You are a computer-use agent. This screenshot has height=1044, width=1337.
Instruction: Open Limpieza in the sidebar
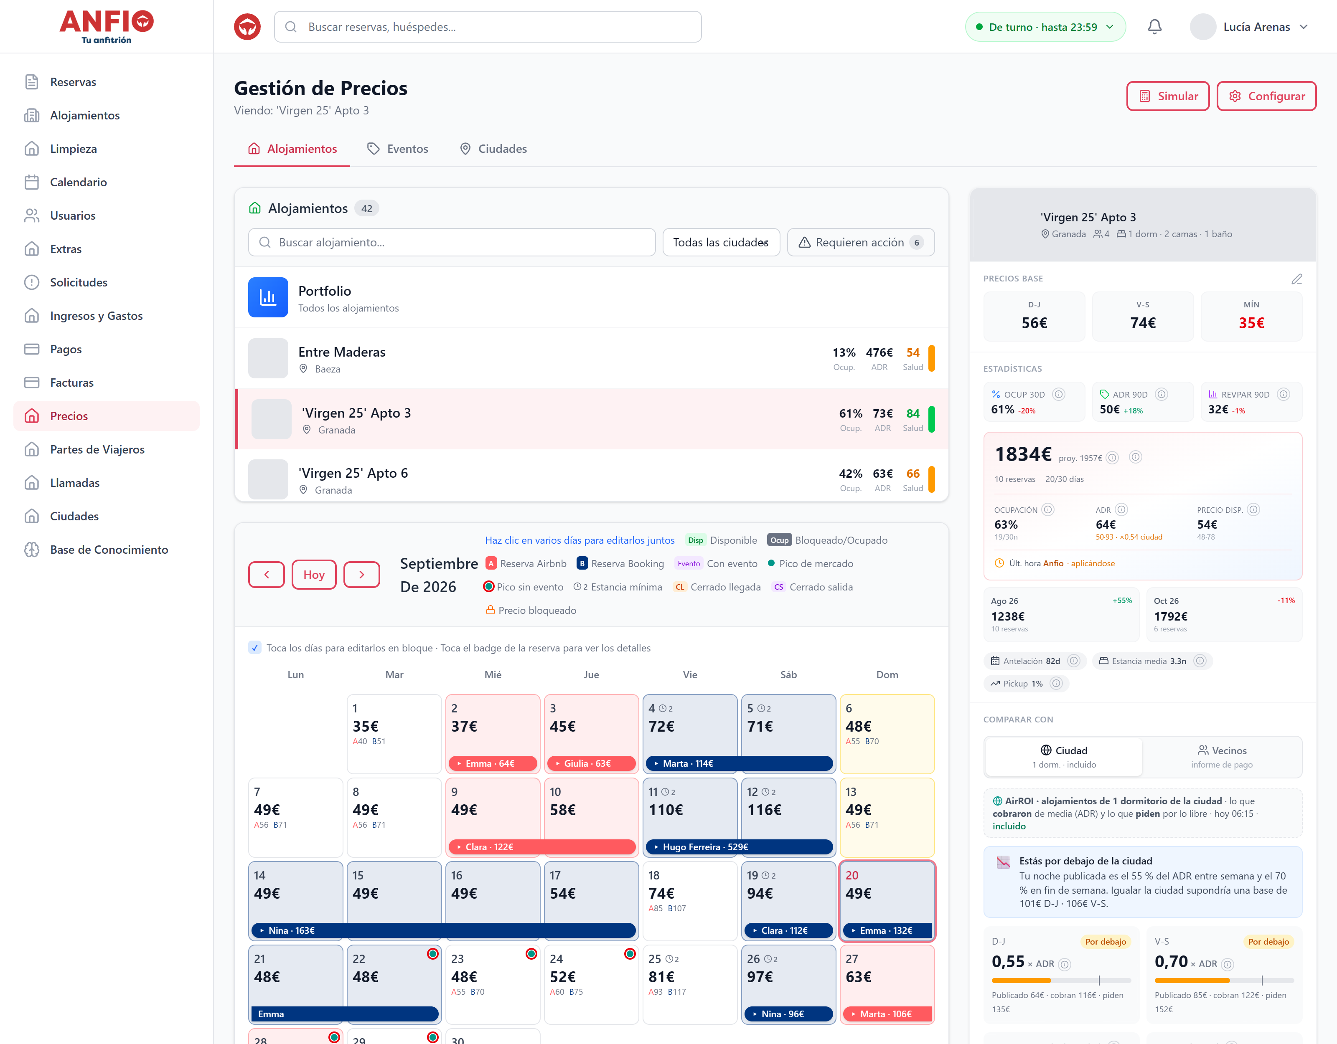click(x=107, y=149)
